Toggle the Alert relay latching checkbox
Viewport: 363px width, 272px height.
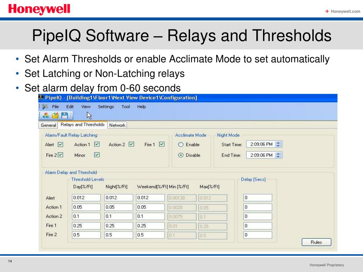60,144
